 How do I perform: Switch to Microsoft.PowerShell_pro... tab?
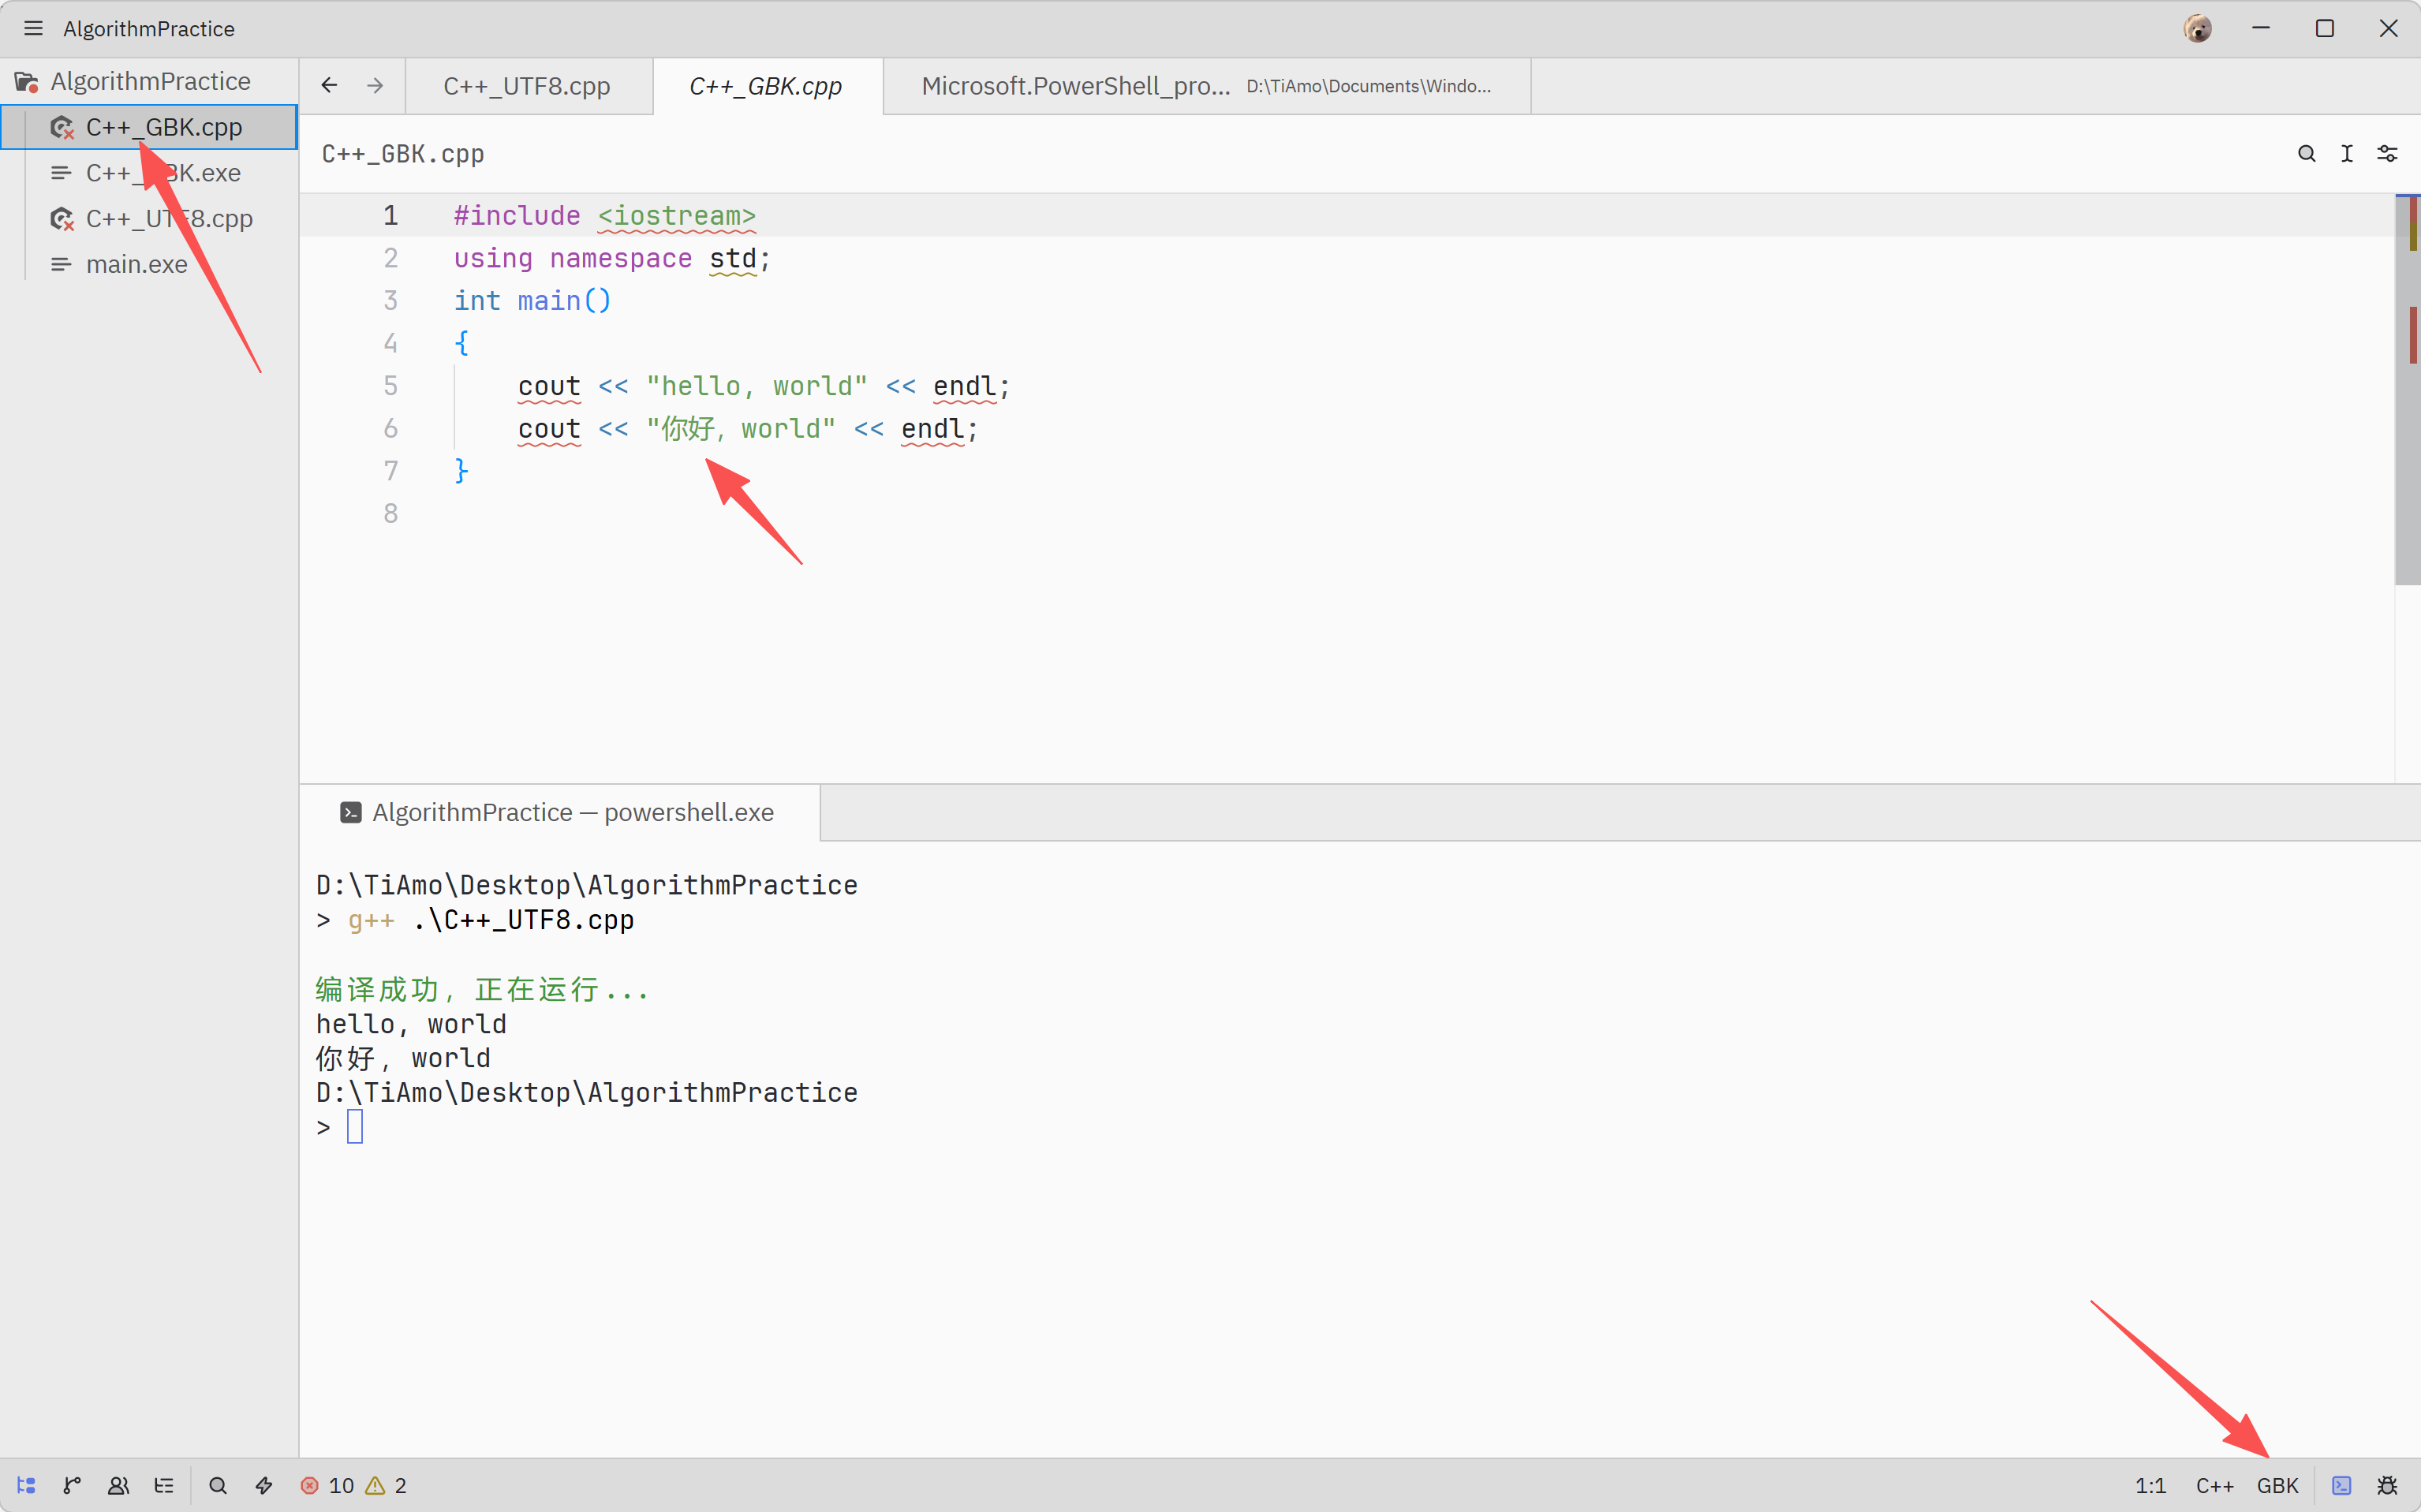pyautogui.click(x=1207, y=86)
